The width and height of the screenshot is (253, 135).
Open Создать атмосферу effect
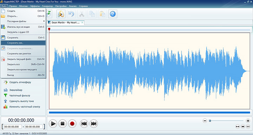pos(20,82)
